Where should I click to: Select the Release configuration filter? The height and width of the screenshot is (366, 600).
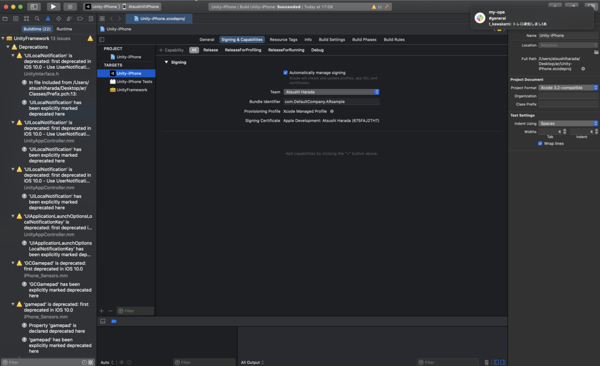coord(210,50)
